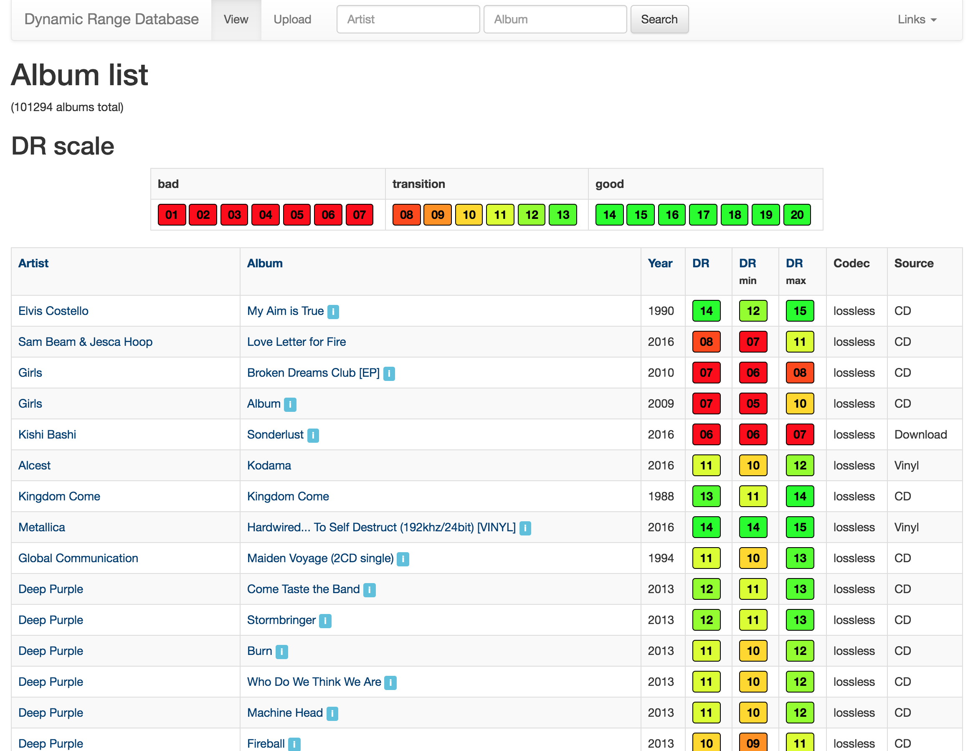Select DR scale swatch 09
This screenshot has width=973, height=751.
pyautogui.click(x=438, y=215)
